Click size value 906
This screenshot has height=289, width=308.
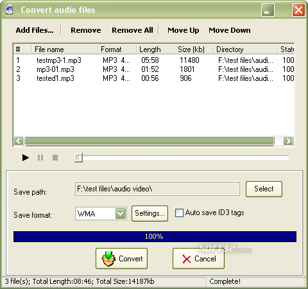click(185, 78)
